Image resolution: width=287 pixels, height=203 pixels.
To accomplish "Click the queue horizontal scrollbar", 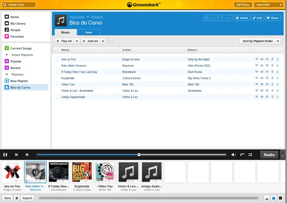I will [x=149, y=198].
